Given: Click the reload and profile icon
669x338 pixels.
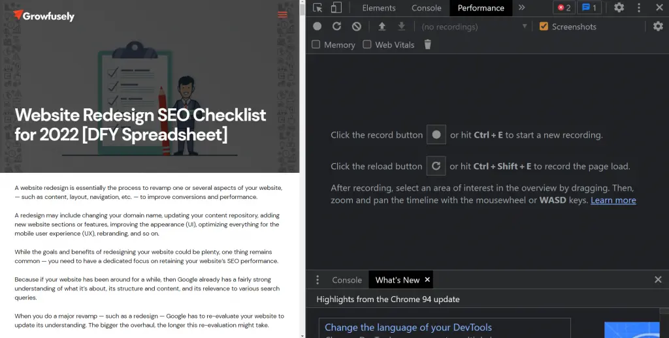Looking at the screenshot, I should click(x=336, y=26).
